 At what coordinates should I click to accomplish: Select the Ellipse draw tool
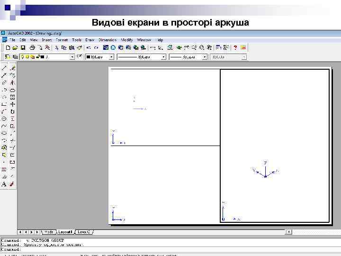coord(4,133)
